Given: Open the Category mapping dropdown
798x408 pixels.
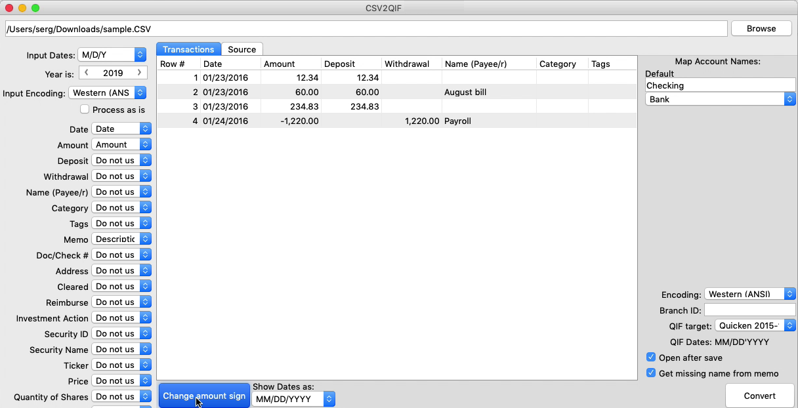Looking at the screenshot, I should [121, 208].
